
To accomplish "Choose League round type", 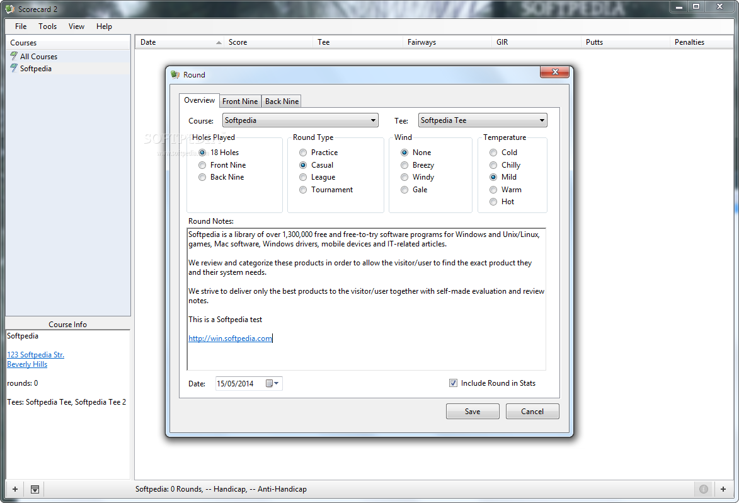I will click(318, 177).
